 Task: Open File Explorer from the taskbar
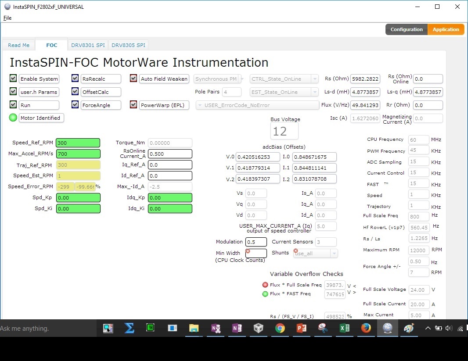click(x=194, y=328)
